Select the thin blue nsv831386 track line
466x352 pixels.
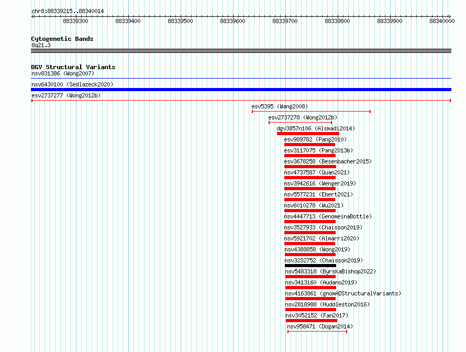point(241,79)
